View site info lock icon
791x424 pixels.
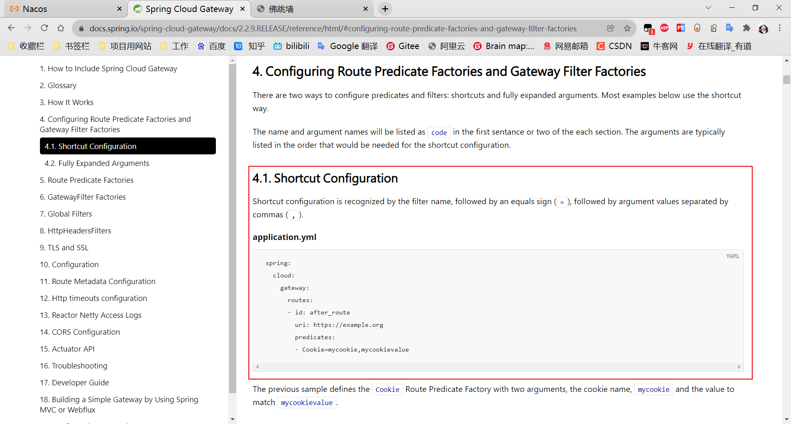pos(81,28)
